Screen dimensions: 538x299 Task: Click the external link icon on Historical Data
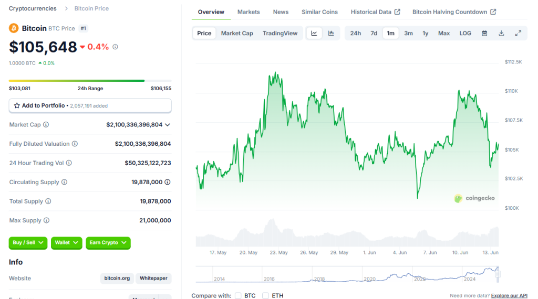click(397, 12)
